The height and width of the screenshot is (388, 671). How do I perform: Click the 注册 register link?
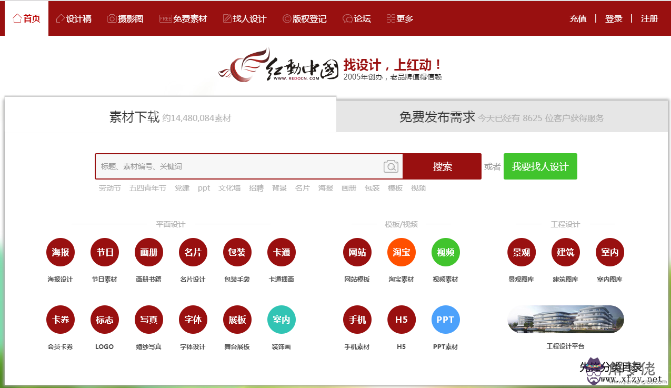649,19
